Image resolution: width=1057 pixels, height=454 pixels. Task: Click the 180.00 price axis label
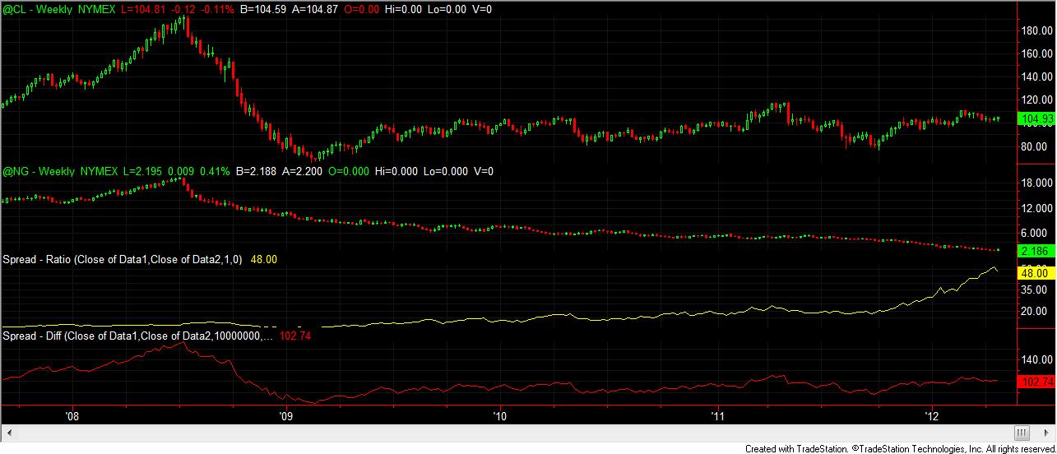point(1037,30)
